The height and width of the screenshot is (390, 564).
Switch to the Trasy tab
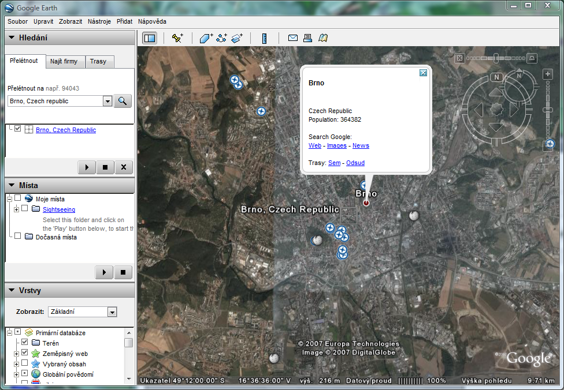[x=99, y=61]
